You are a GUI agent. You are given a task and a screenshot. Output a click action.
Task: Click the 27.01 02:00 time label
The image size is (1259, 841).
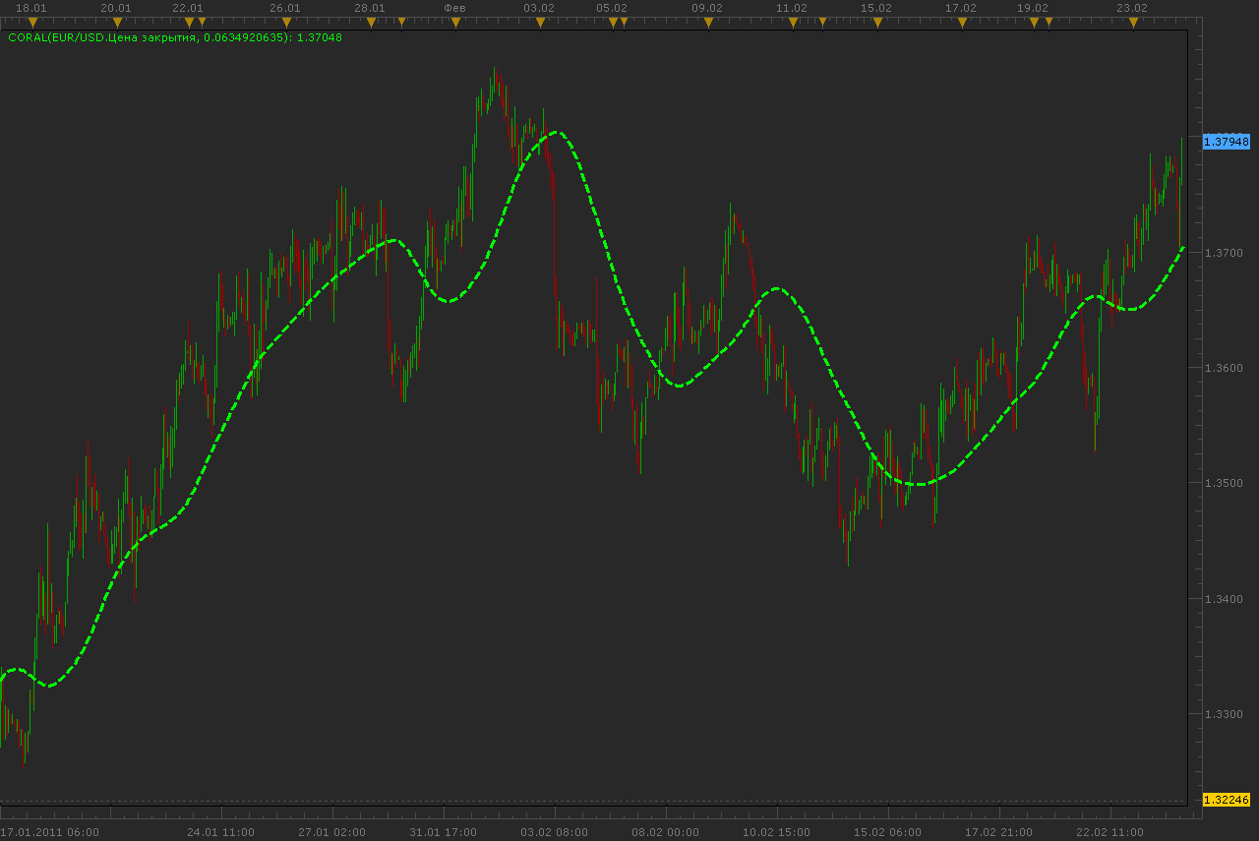[332, 832]
